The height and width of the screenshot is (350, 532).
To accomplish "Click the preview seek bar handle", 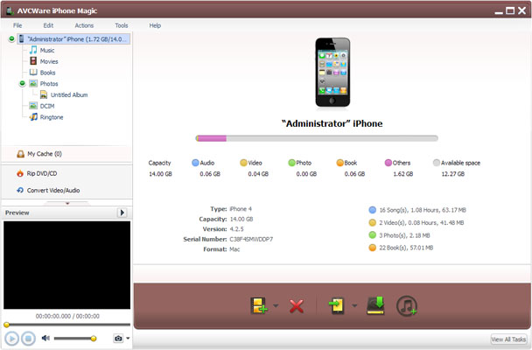I will 6,325.
